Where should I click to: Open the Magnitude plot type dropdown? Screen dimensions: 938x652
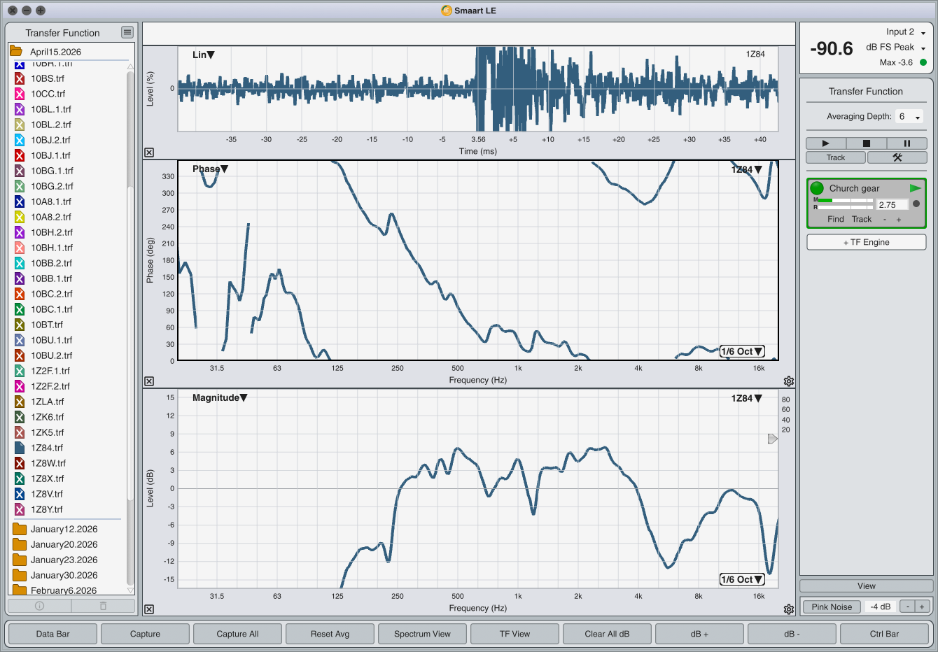(220, 397)
